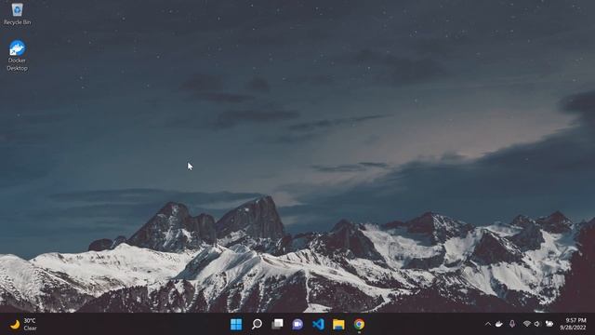This screenshot has width=595, height=335.
Task: Click empty wallpaper sky to deselect icons
Action: [304, 57]
